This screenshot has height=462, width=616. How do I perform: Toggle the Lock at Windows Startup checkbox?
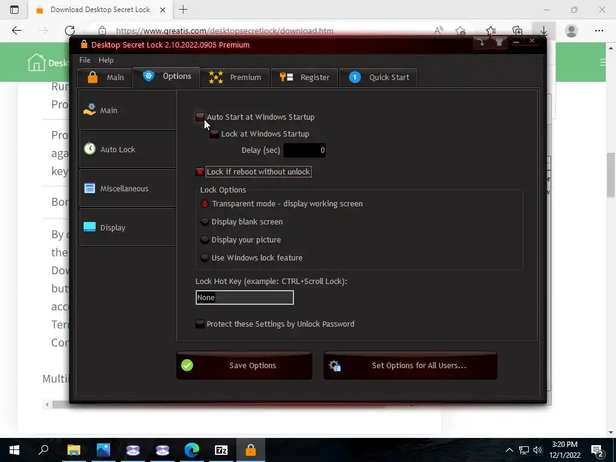pyautogui.click(x=214, y=134)
